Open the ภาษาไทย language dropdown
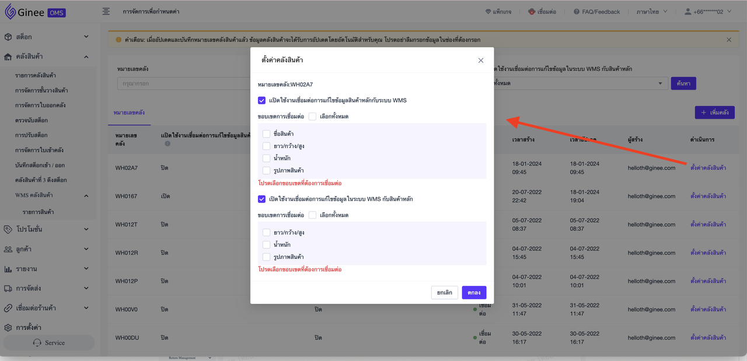This screenshot has width=747, height=361. point(652,12)
